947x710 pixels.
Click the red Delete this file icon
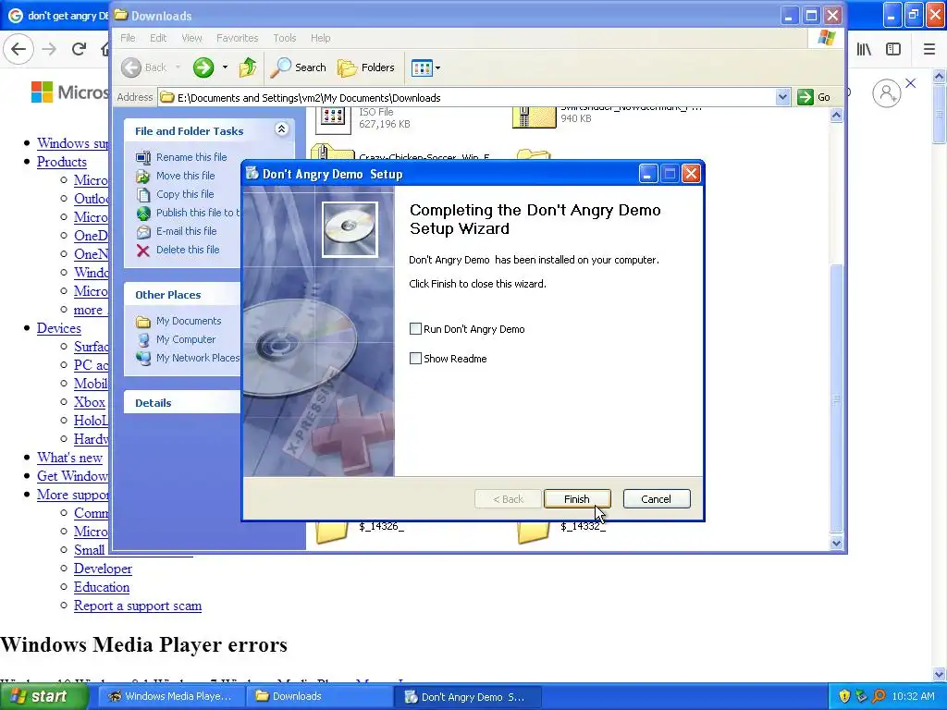[143, 251]
